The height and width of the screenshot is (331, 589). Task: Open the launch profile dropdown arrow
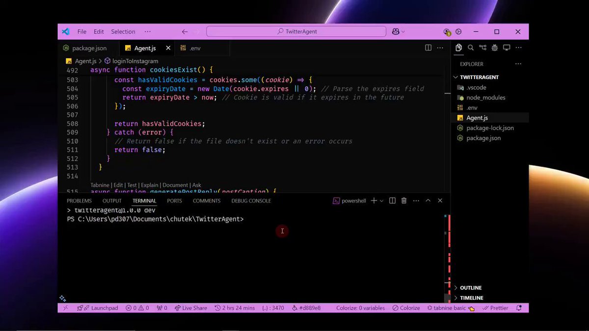point(381,201)
